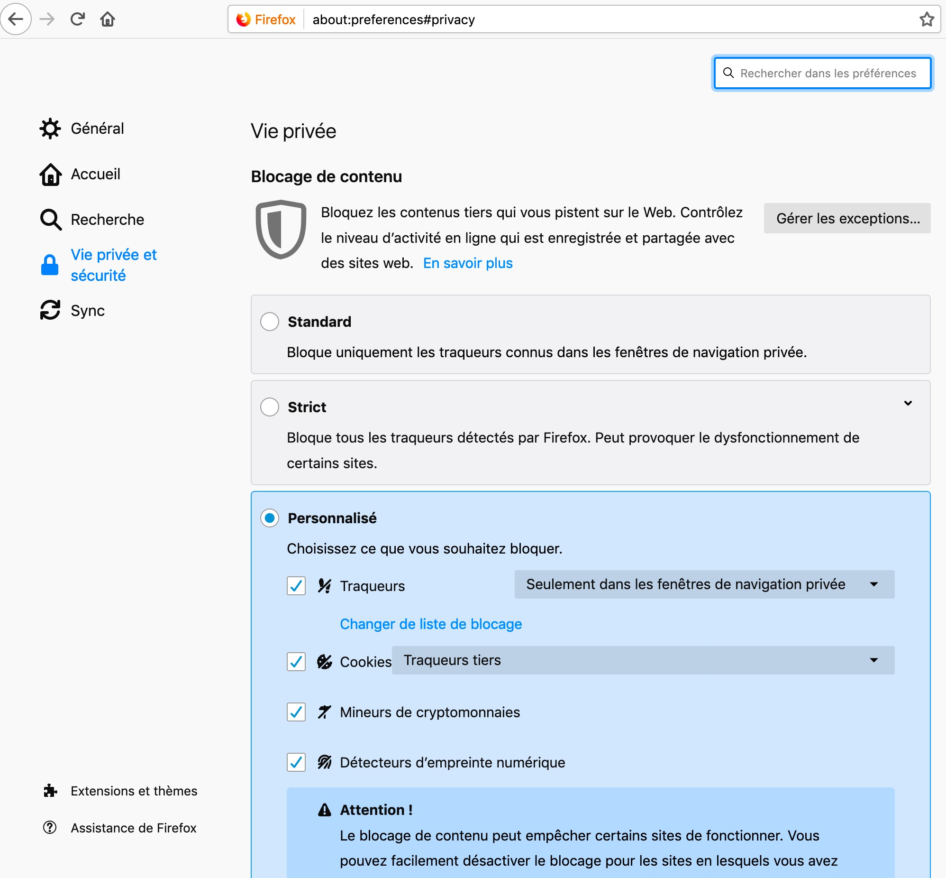946x878 pixels.
Task: Disable Mineurs de cryptomonnaies checkbox
Action: 296,712
